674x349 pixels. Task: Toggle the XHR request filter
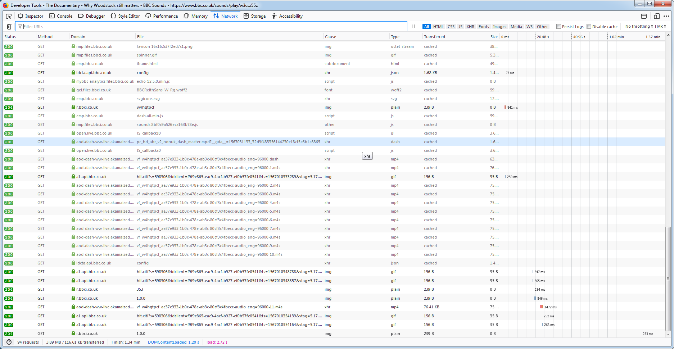470,27
